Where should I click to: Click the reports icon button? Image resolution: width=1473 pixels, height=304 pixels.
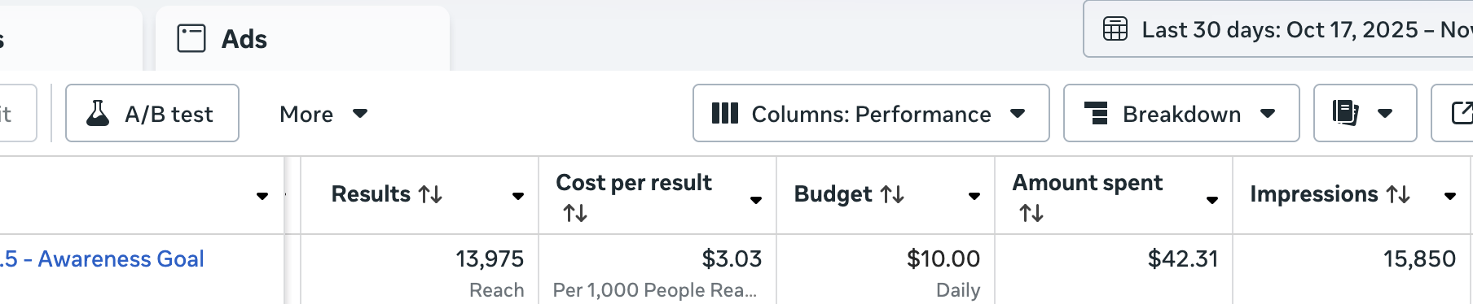[x=1365, y=113]
